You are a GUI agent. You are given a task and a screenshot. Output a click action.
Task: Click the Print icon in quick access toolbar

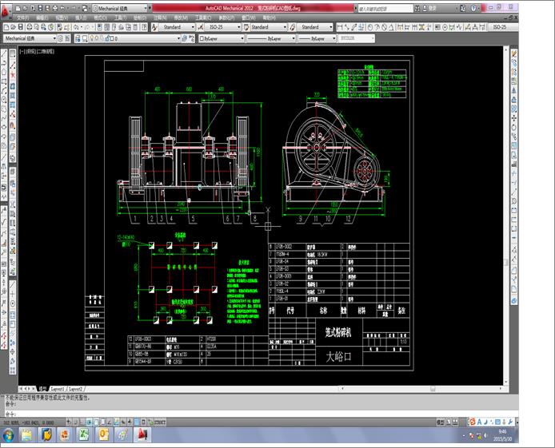[54, 8]
